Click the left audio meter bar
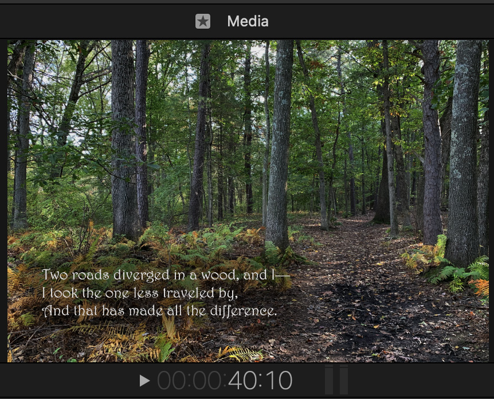Viewport: 494px width, 399px height. pos(329,380)
